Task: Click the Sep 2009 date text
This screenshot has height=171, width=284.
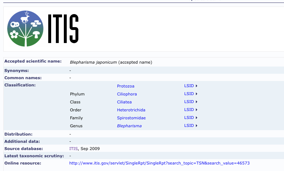Action: pyautogui.click(x=90, y=149)
